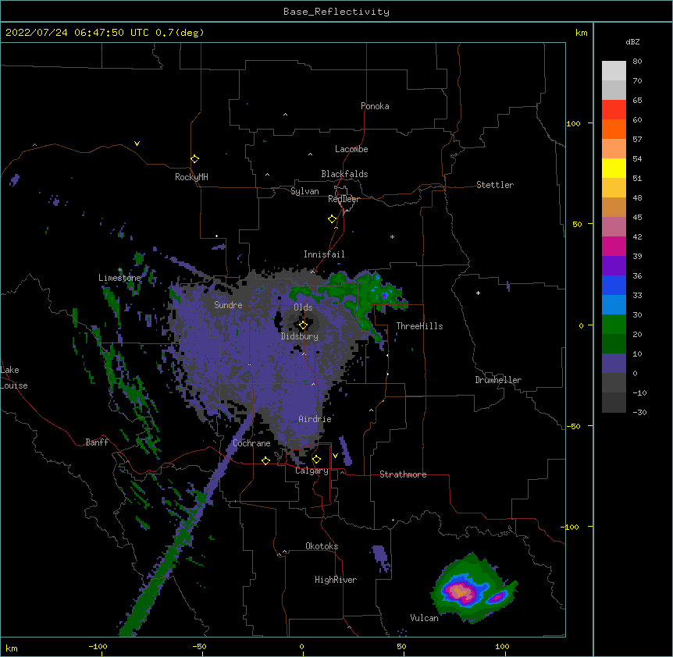
Task: Click the Blackfalds city label
Action: 344,174
